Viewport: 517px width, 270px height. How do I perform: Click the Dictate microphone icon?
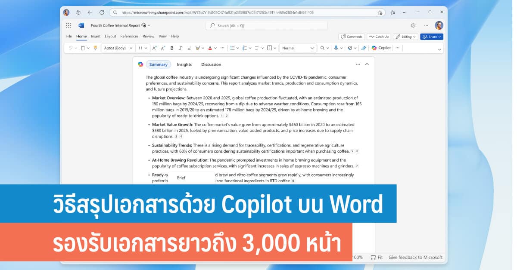tap(336, 48)
